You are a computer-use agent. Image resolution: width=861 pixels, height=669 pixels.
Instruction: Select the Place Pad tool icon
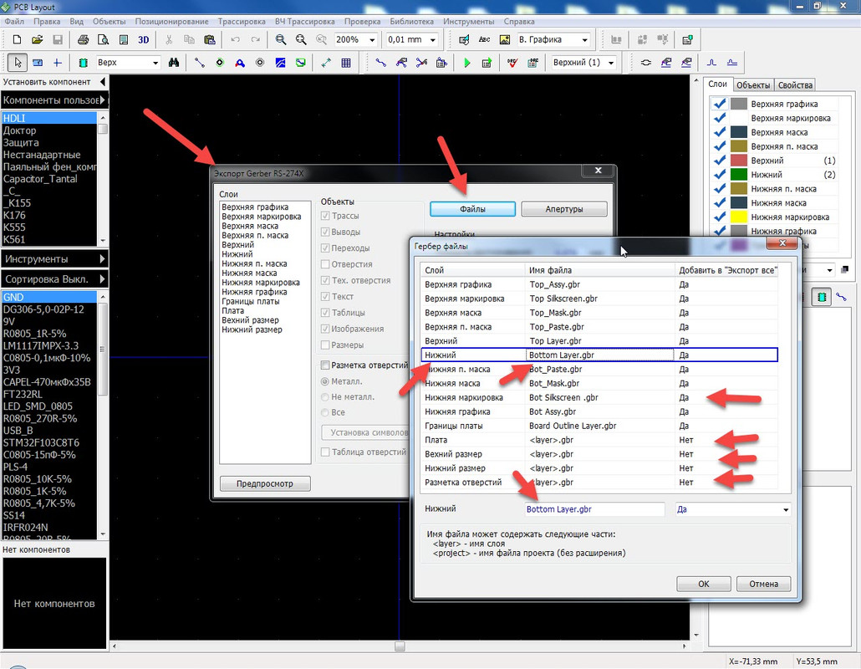220,63
